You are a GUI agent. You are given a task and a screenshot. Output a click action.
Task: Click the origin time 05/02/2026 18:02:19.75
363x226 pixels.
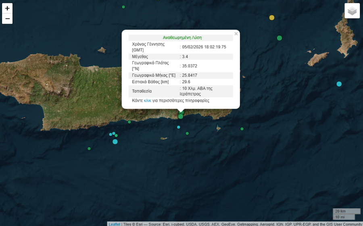pyautogui.click(x=204, y=47)
